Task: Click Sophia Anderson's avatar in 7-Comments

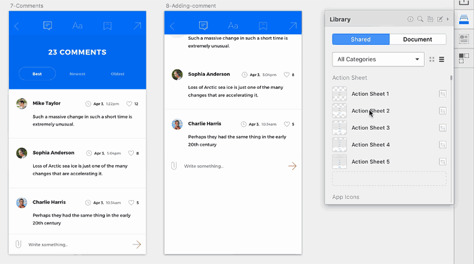Action: pyautogui.click(x=22, y=153)
